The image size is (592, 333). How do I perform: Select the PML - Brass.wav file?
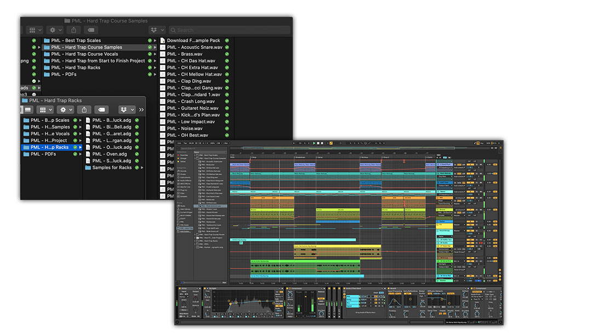(x=185, y=54)
